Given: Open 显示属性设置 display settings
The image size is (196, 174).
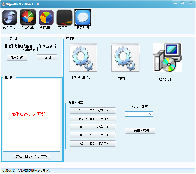Looking at the screenshot, I should point(140,131).
